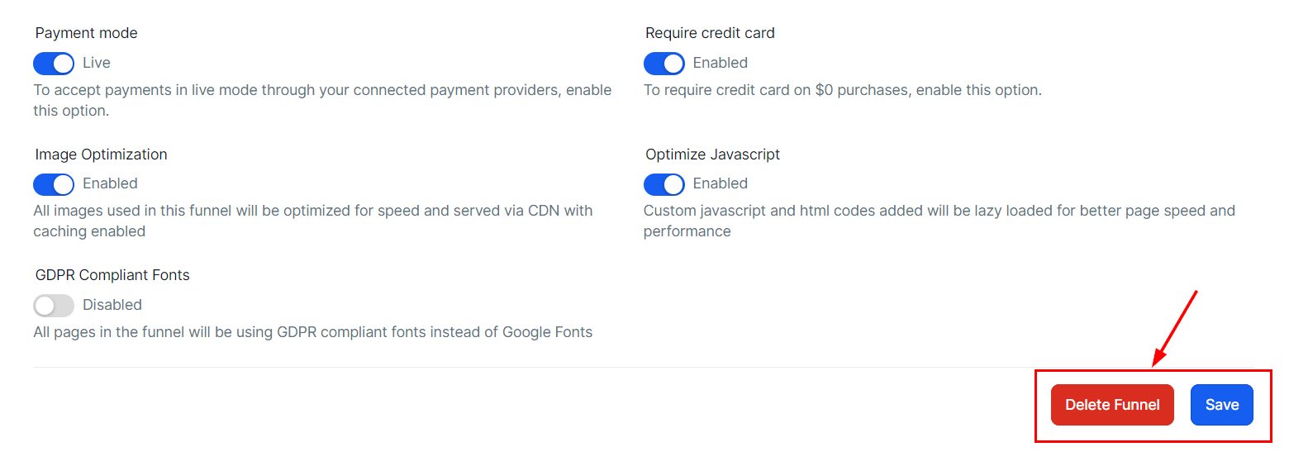The height and width of the screenshot is (466, 1289).
Task: Click the "Disabled" label under GDPR fonts
Action: (112, 305)
